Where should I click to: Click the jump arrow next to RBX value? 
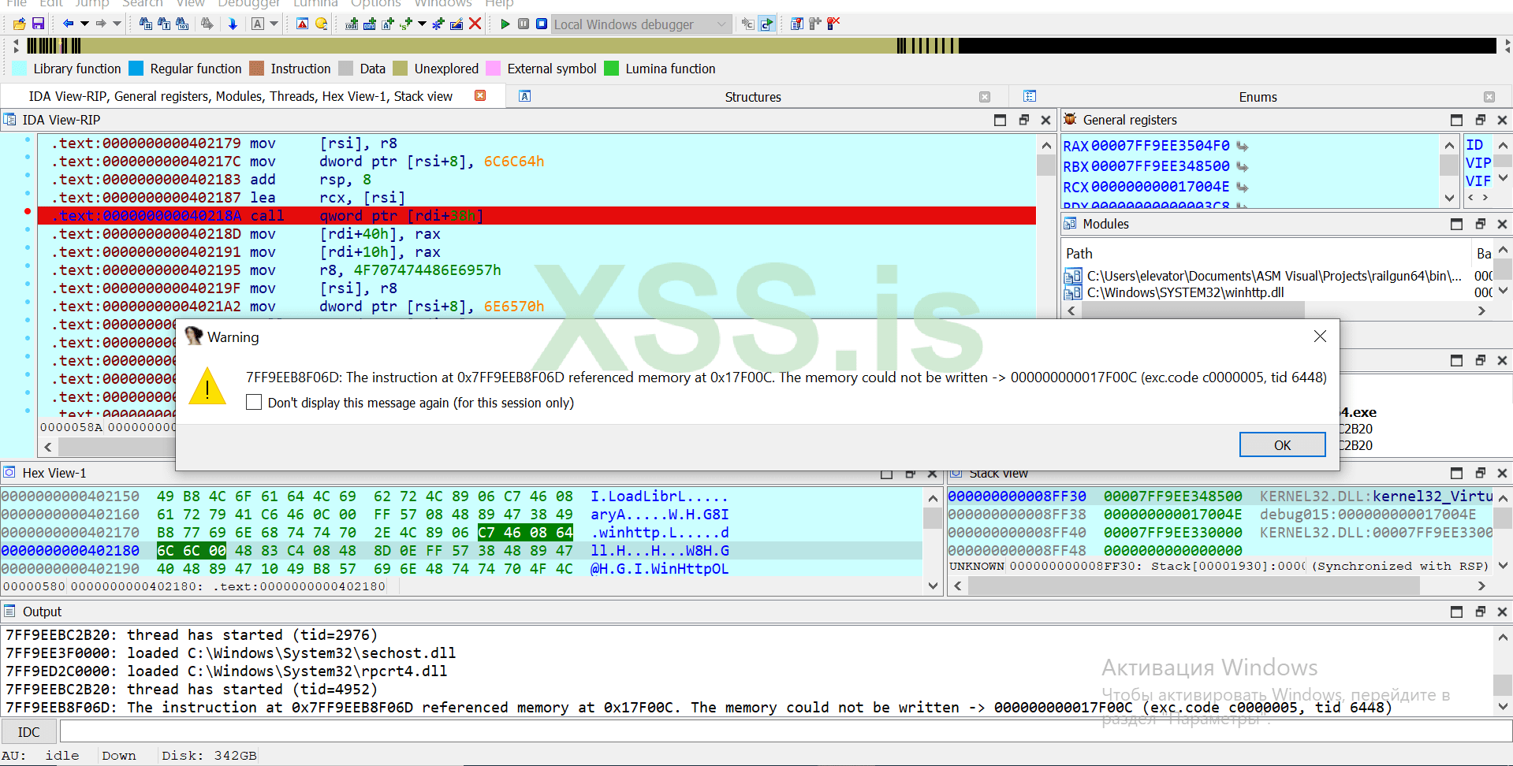pyautogui.click(x=1243, y=166)
